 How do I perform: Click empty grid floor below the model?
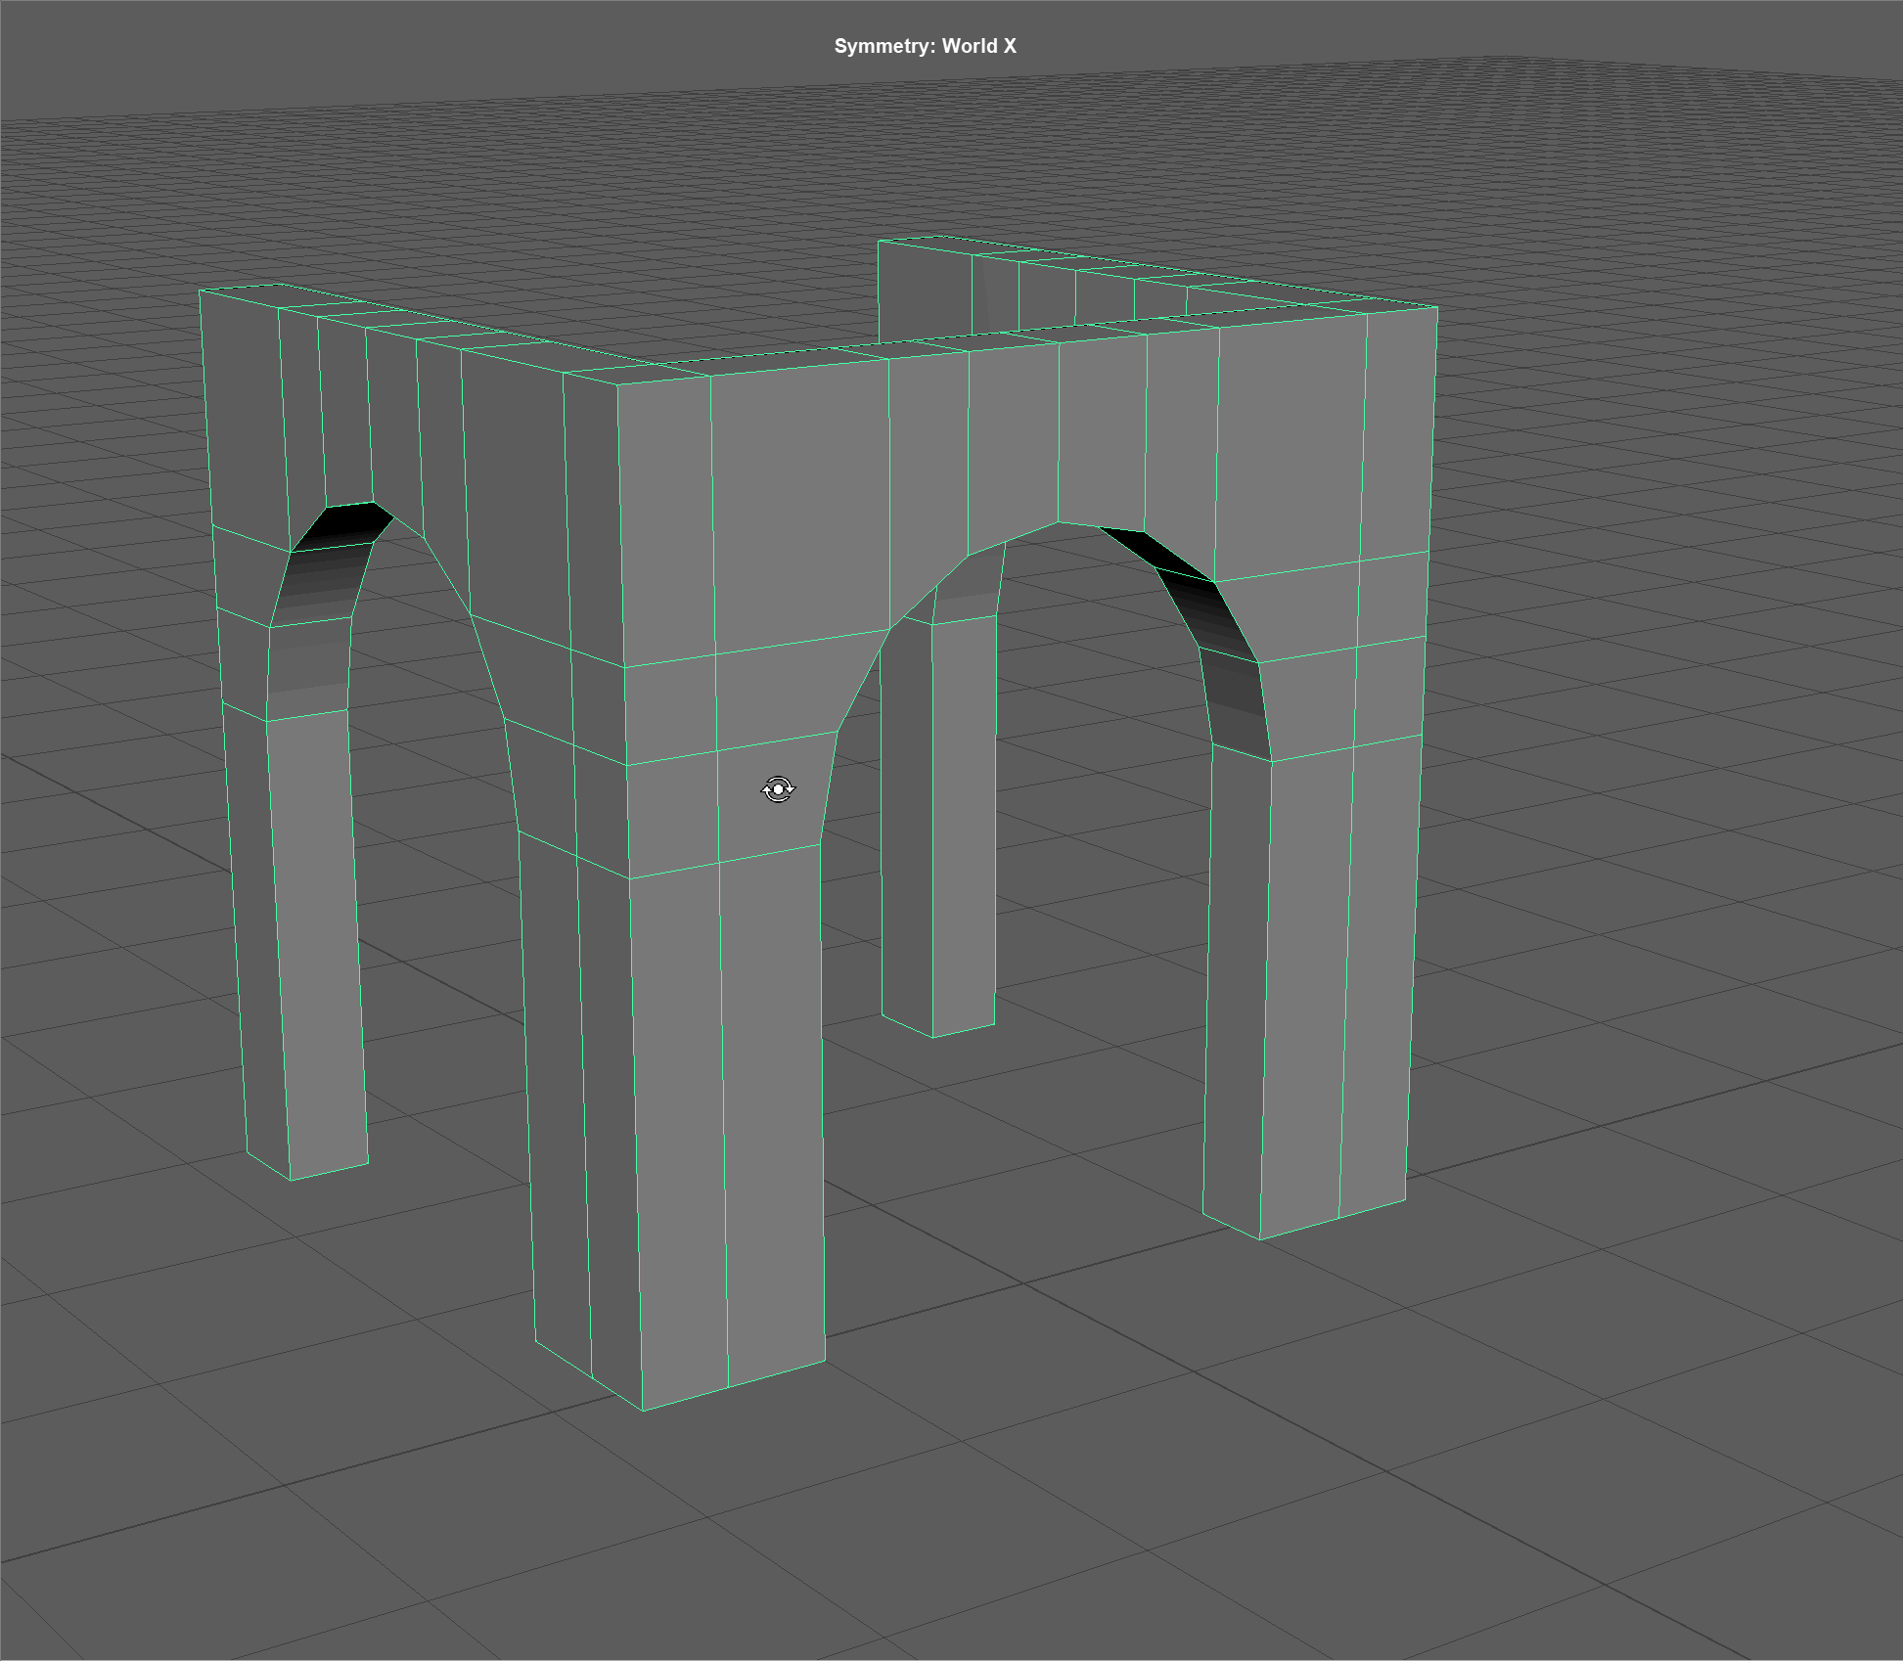[x=978, y=1526]
